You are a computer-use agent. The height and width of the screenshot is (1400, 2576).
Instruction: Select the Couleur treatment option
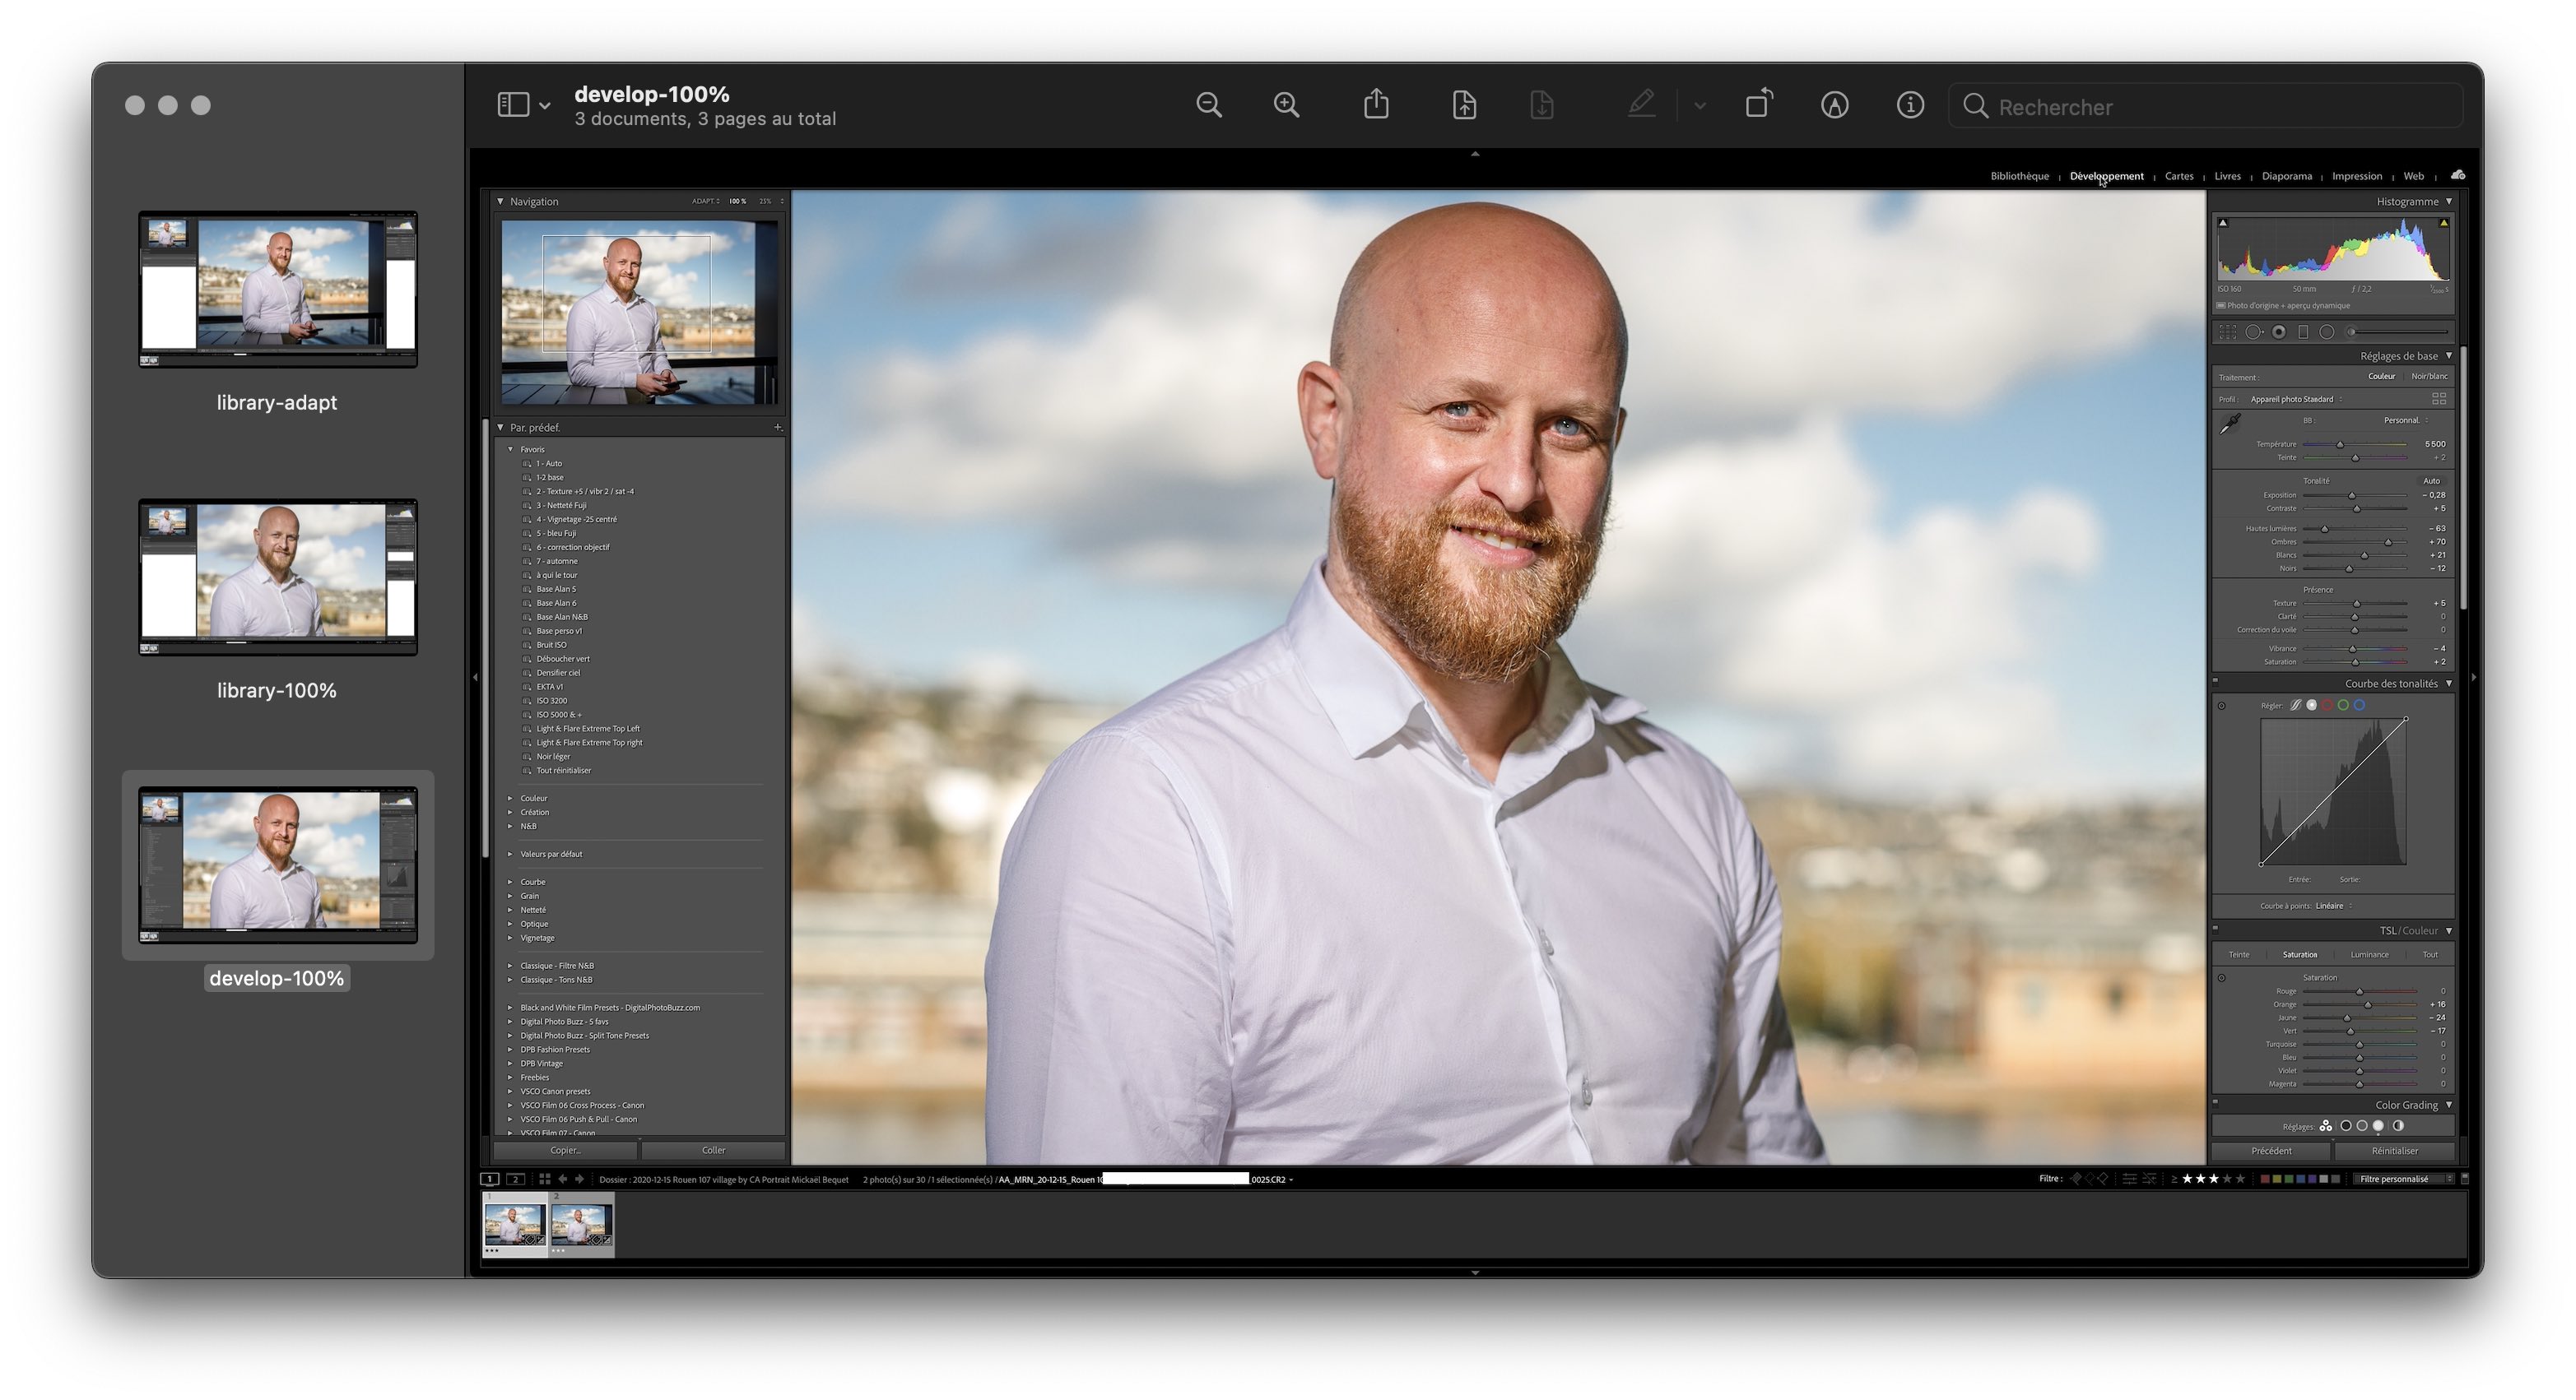point(2381,377)
